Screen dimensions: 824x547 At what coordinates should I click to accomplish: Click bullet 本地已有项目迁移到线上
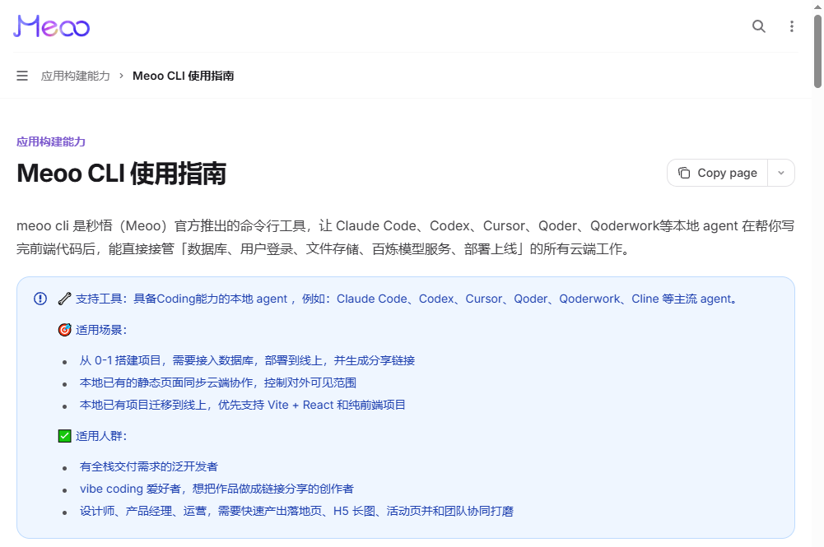click(x=242, y=405)
